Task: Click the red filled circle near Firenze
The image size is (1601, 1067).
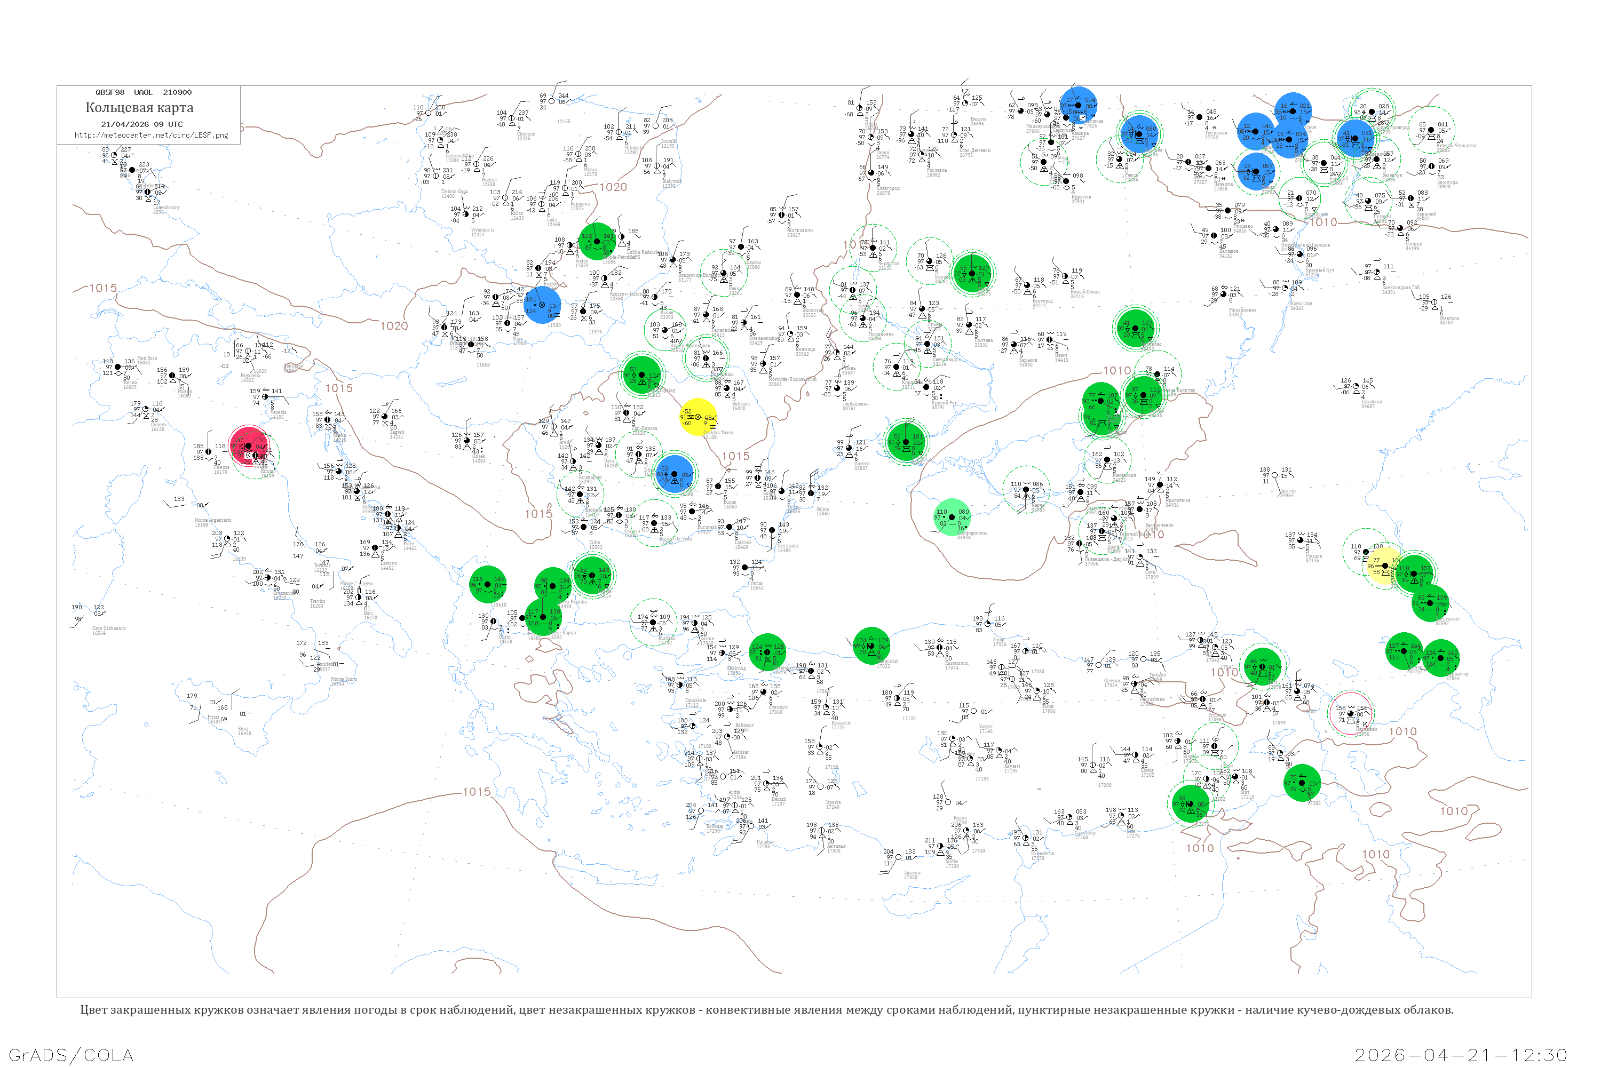Action: tap(249, 445)
